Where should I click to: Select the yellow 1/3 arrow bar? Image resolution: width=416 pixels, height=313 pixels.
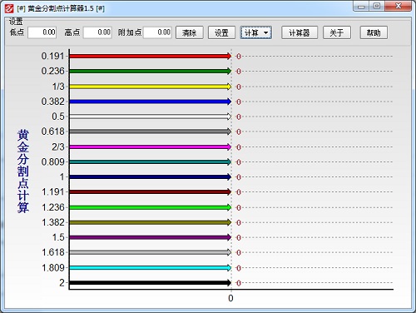click(150, 87)
